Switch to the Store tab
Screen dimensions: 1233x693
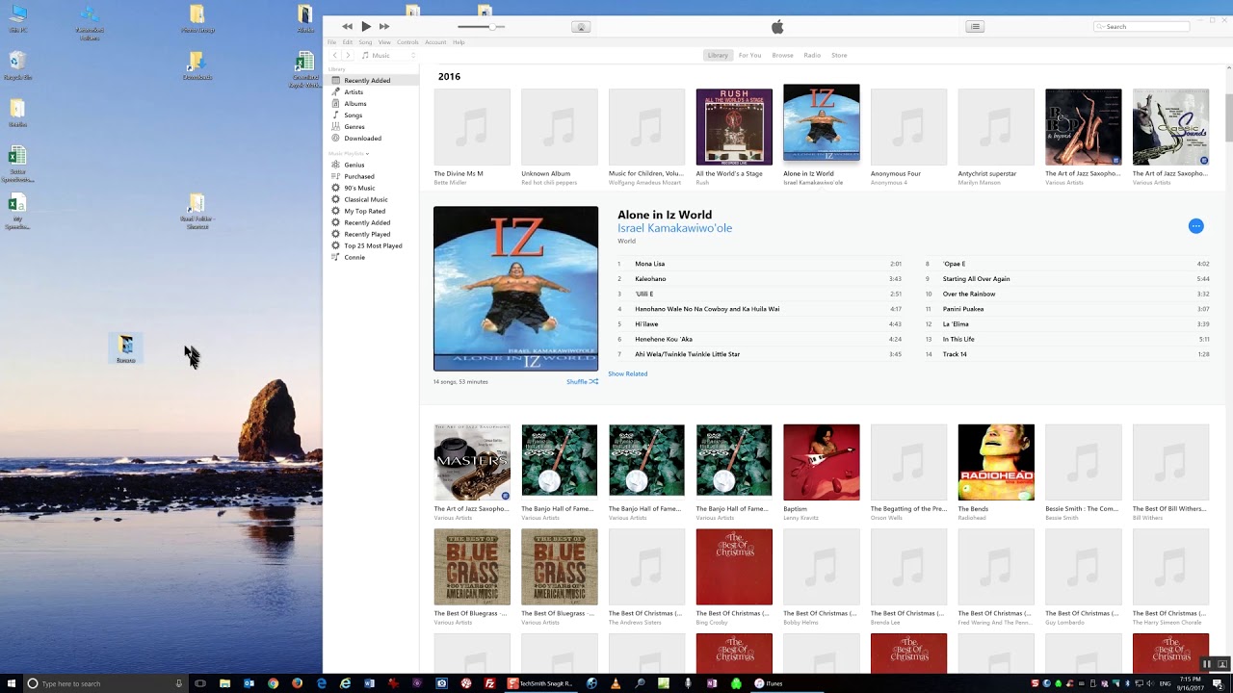839,55
